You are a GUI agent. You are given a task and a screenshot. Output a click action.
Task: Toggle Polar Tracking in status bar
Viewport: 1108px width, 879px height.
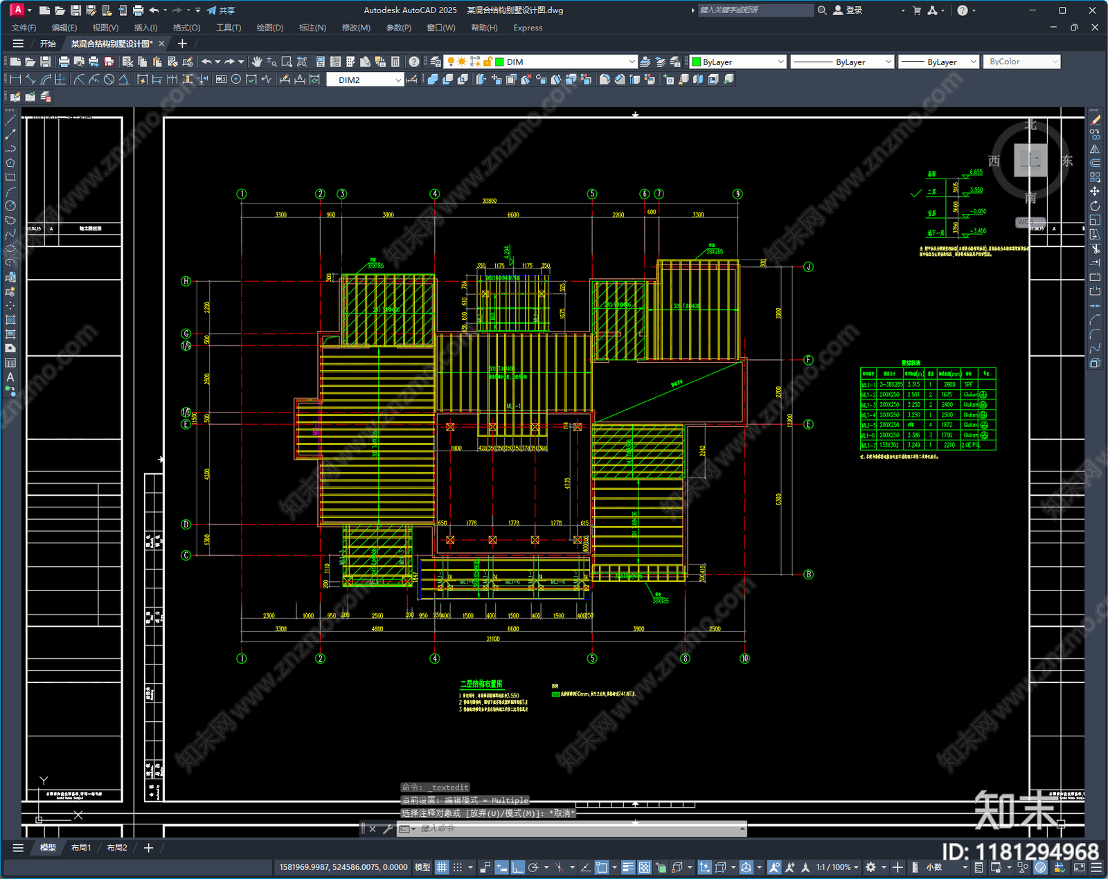tap(533, 867)
